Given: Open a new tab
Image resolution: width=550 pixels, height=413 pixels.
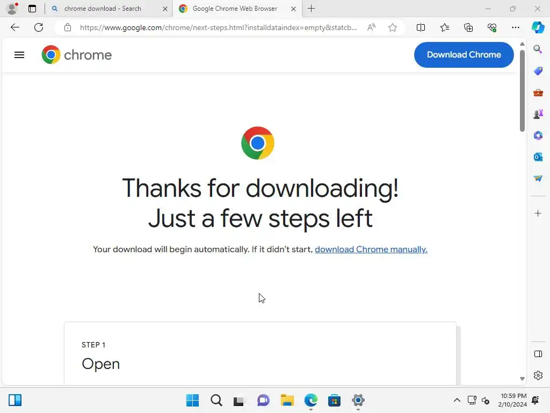Looking at the screenshot, I should [x=311, y=9].
